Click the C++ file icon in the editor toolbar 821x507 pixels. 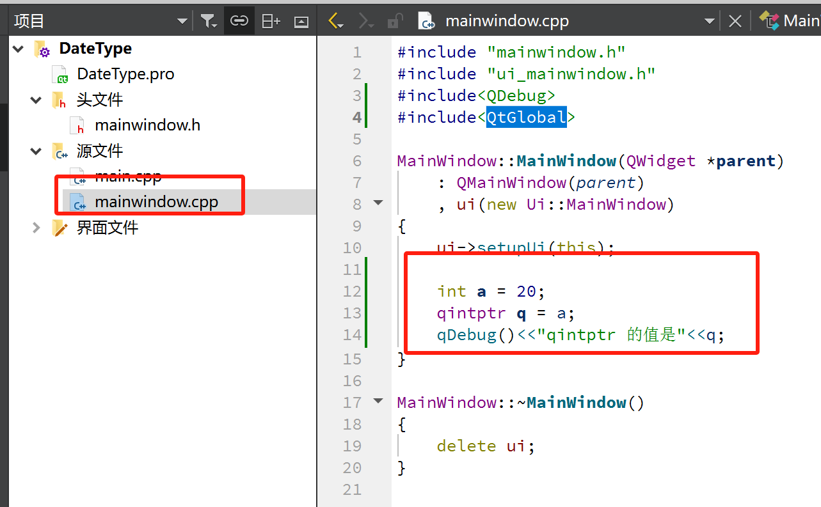[426, 21]
